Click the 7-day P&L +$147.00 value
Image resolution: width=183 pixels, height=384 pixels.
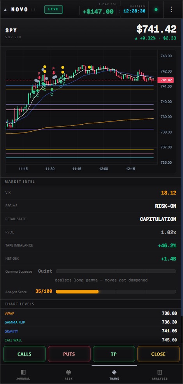[x=98, y=11]
